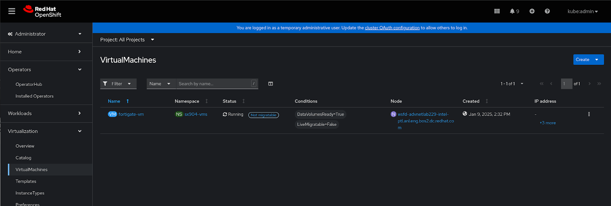Image resolution: width=611 pixels, height=206 pixels.
Task: Click the Search by name input field
Action: click(214, 84)
